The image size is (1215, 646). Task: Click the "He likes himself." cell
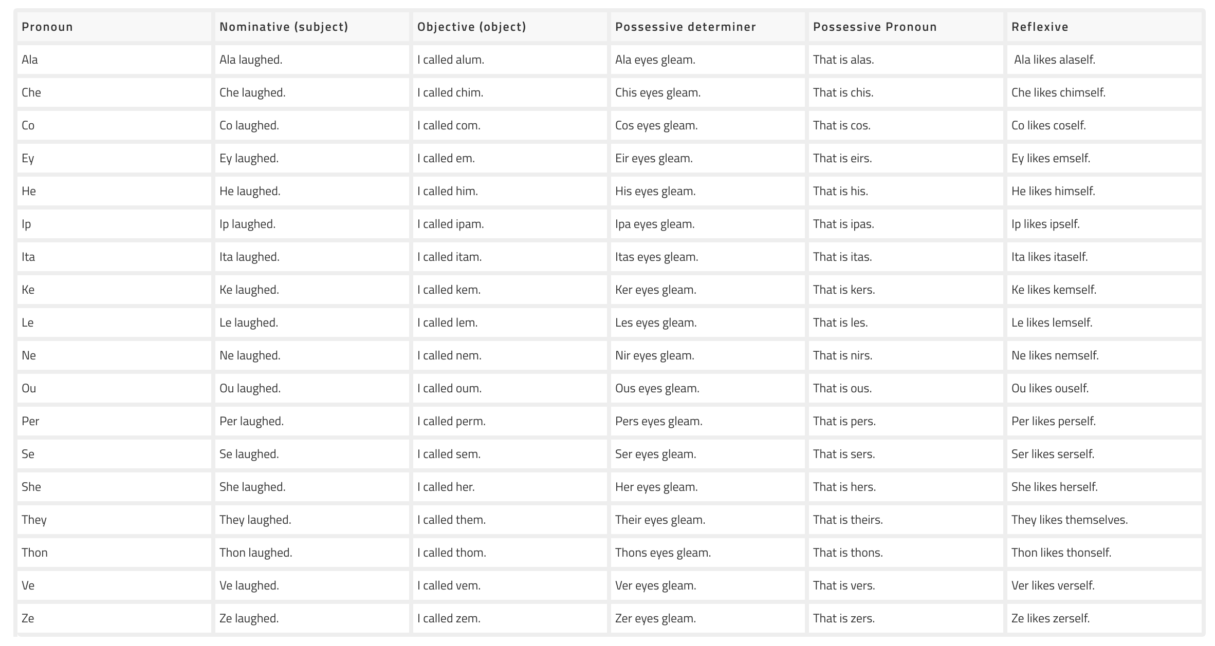coord(1053,191)
